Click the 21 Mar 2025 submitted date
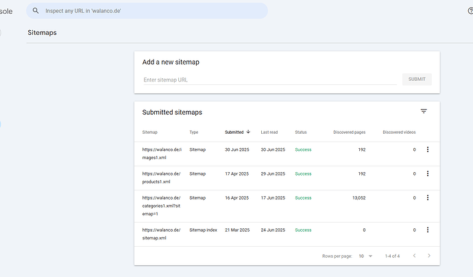Viewport: 473px width, 277px height. coord(237,230)
